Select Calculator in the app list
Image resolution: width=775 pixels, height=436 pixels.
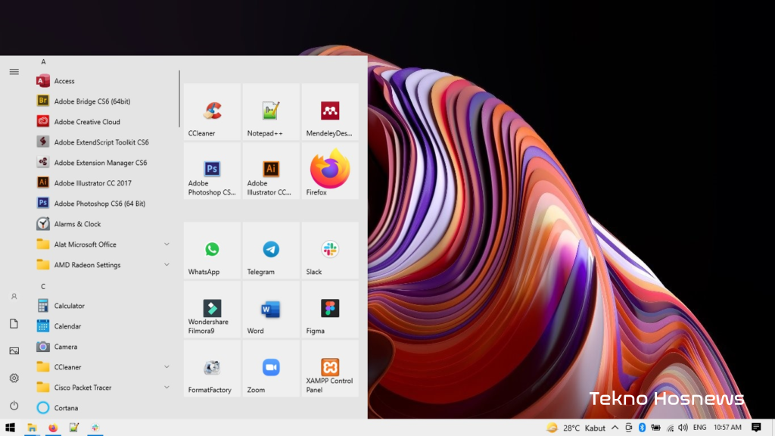tap(69, 306)
